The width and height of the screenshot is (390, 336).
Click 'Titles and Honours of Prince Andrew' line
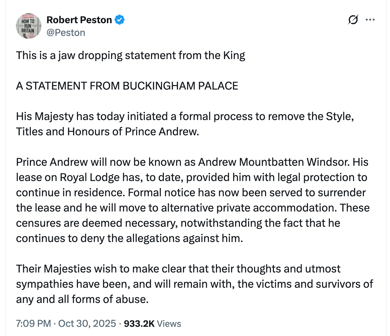(108, 131)
